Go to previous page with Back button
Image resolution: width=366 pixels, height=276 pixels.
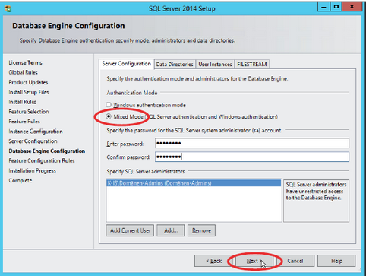pos(214,261)
